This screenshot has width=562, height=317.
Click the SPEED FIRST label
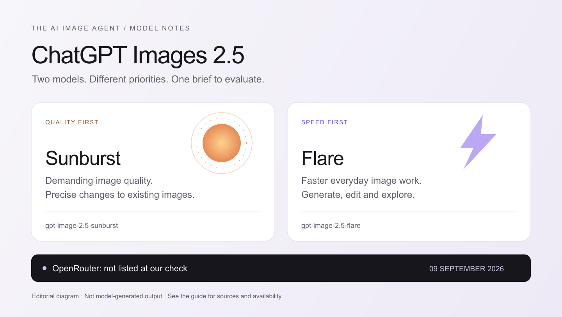(x=324, y=122)
